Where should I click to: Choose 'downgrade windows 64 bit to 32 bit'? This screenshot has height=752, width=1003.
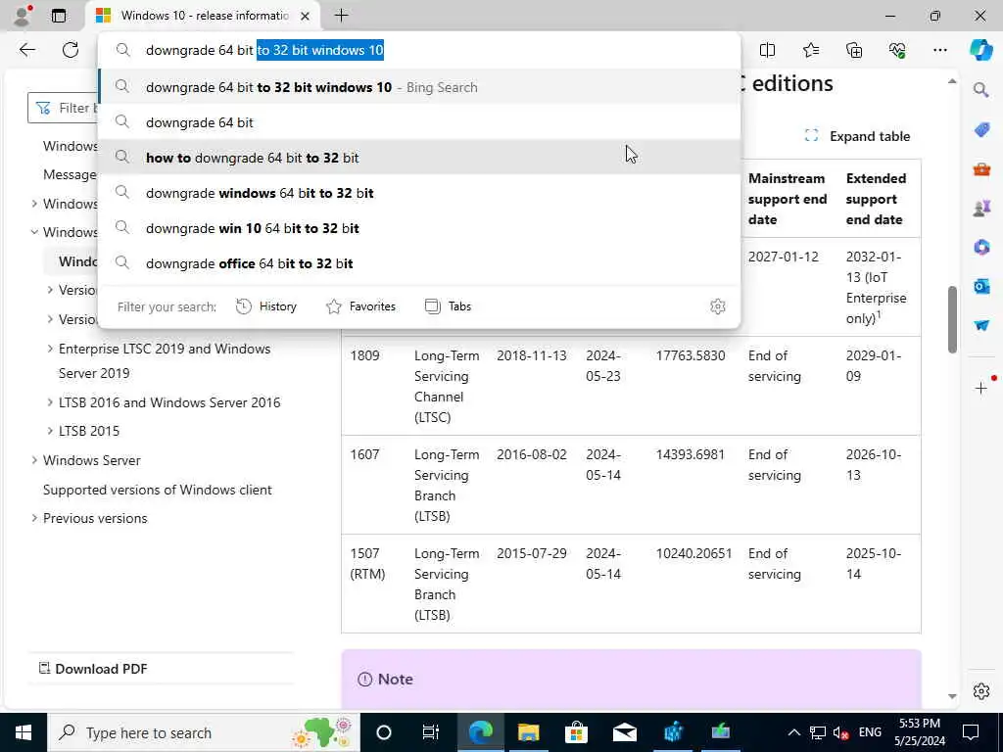click(x=419, y=193)
